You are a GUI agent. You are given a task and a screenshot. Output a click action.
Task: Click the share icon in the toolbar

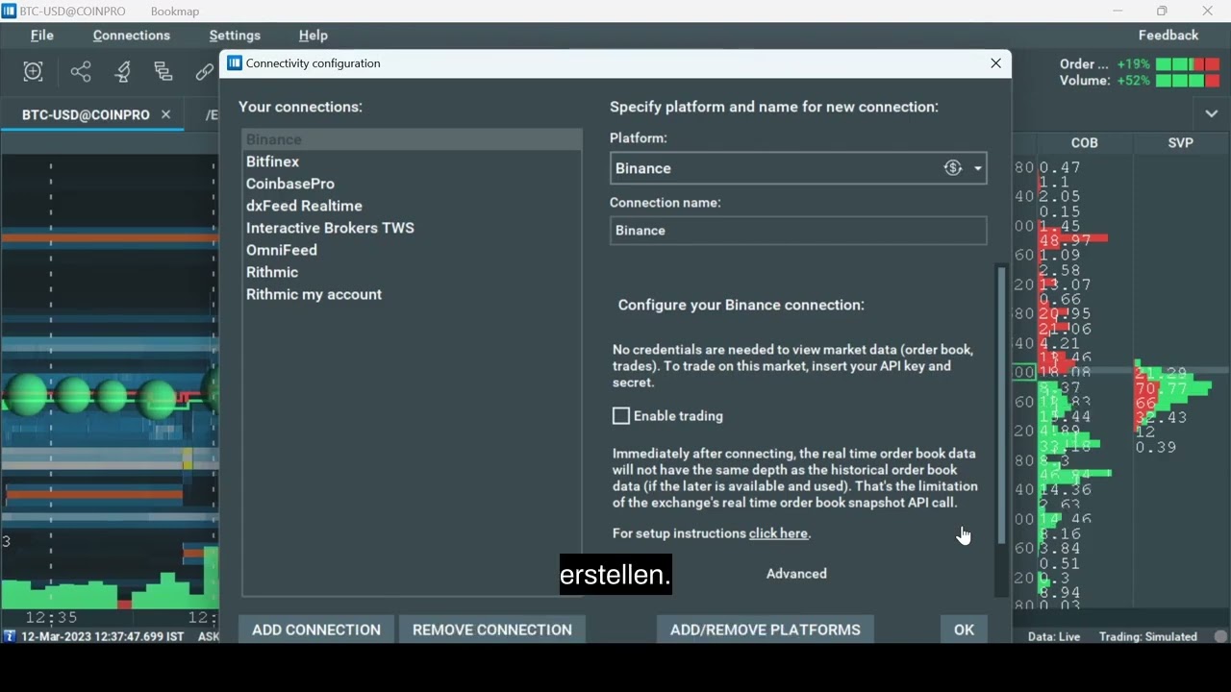(81, 71)
